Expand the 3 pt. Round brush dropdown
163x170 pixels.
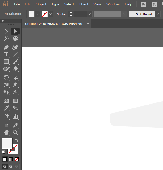click(x=158, y=14)
